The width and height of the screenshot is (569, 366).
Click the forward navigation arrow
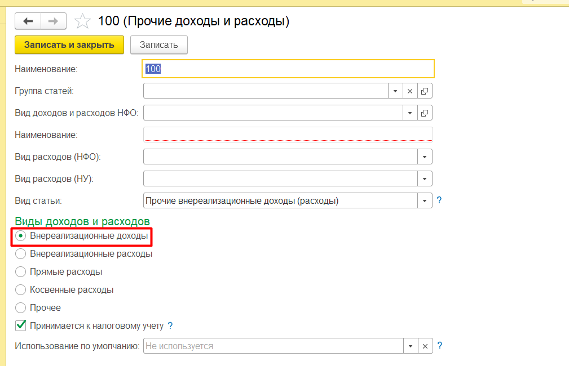[54, 21]
